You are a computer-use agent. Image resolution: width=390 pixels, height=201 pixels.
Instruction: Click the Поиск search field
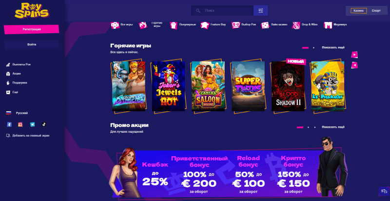[222, 10]
